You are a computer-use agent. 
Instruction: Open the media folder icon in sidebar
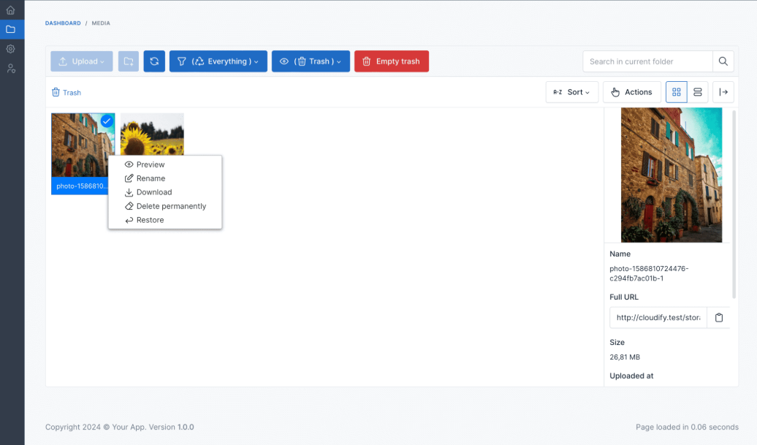coord(11,29)
